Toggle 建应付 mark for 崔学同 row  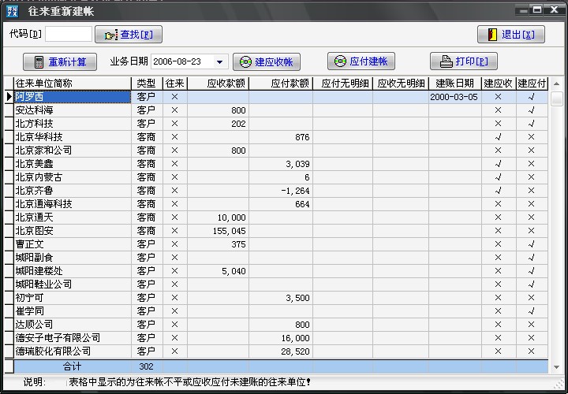532,311
